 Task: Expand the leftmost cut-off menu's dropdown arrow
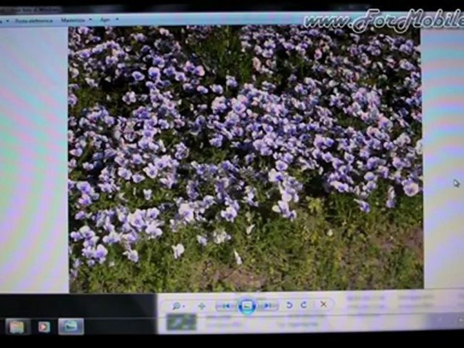[x=7, y=21]
